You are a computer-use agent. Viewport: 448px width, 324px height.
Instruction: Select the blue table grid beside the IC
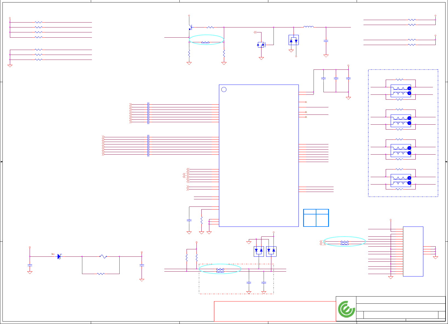click(x=316, y=218)
